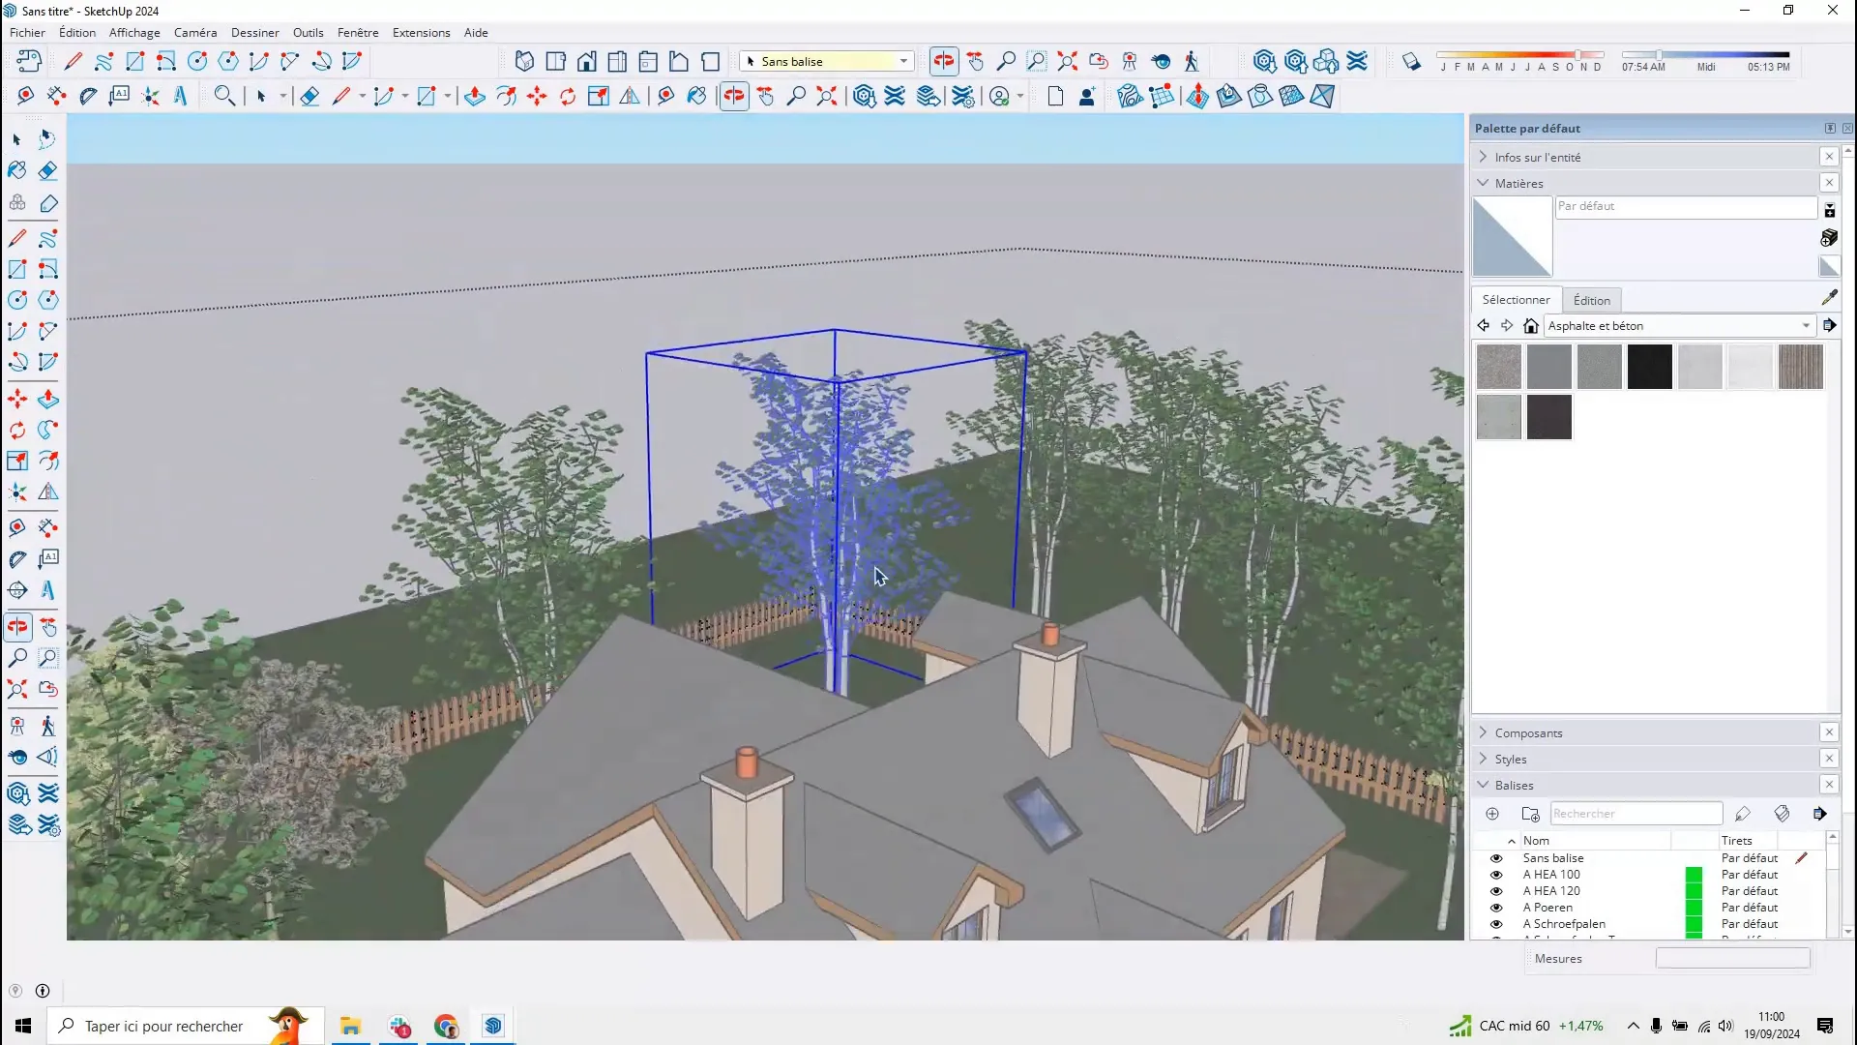Screen dimensions: 1857x1045
Task: Select the Scale tool in left toolbar
Action: click(17, 461)
